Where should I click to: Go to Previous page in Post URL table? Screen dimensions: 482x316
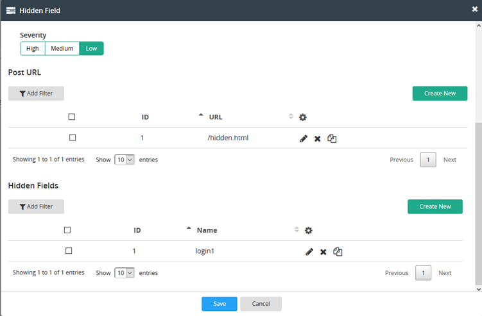pos(402,160)
